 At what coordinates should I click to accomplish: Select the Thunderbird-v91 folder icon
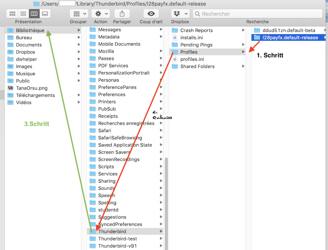point(93,246)
